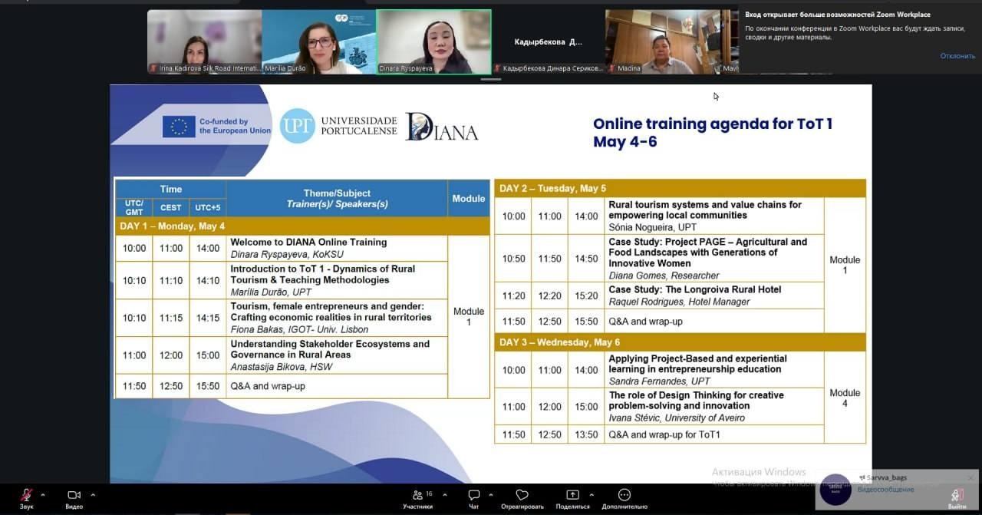This screenshot has width=982, height=515.
Task: Click the Выйти leave meeting button
Action: 957,497
